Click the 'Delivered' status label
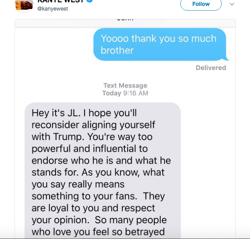The width and height of the screenshot is (250, 239). coord(211,68)
